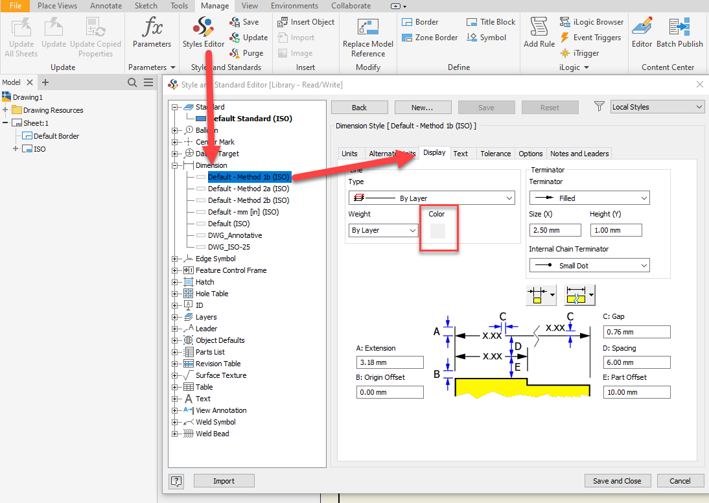Click the Import button
Image resolution: width=709 pixels, height=503 pixels.
click(x=224, y=481)
